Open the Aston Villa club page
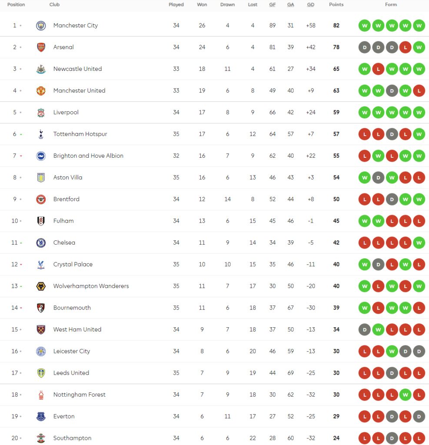429x445 pixels. tap(68, 178)
